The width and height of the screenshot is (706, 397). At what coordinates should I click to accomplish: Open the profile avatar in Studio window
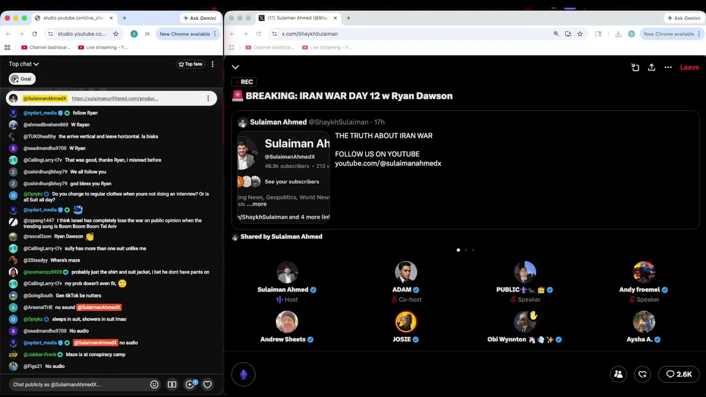pyautogui.click(x=134, y=34)
